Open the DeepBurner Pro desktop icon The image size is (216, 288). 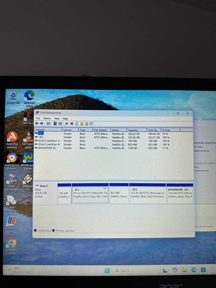tap(11, 225)
